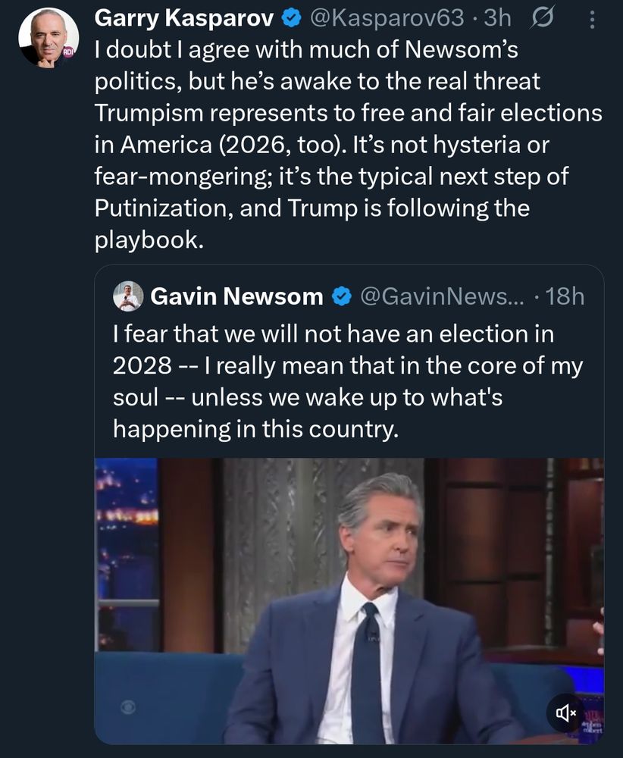The height and width of the screenshot is (758, 623).
Task: Open the 18h quoted tweet timestamp
Action: coord(565,296)
